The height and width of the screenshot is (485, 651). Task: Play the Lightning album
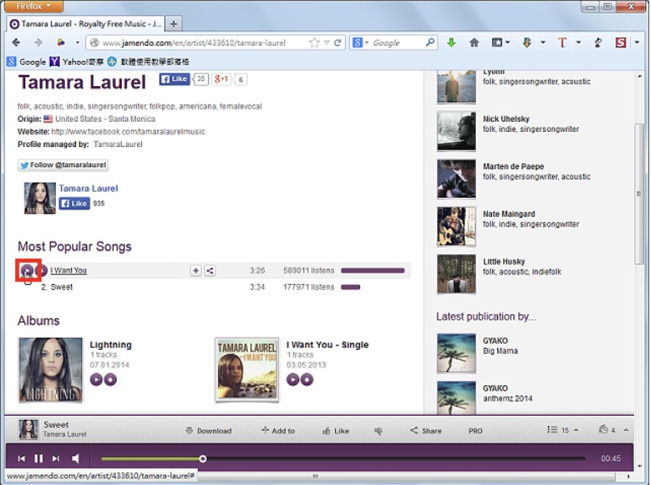pyautogui.click(x=96, y=379)
